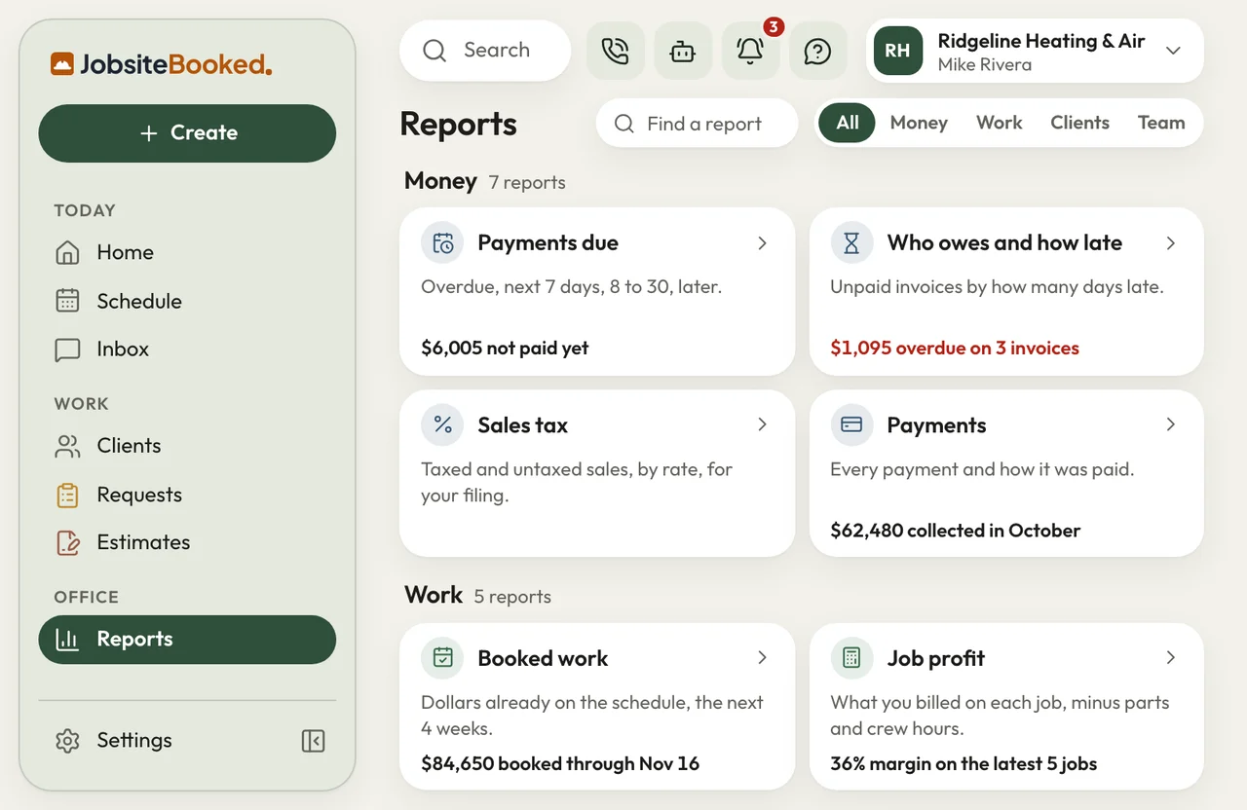Image resolution: width=1247 pixels, height=810 pixels.
Task: Open Job profit report chevron
Action: click(x=1171, y=658)
